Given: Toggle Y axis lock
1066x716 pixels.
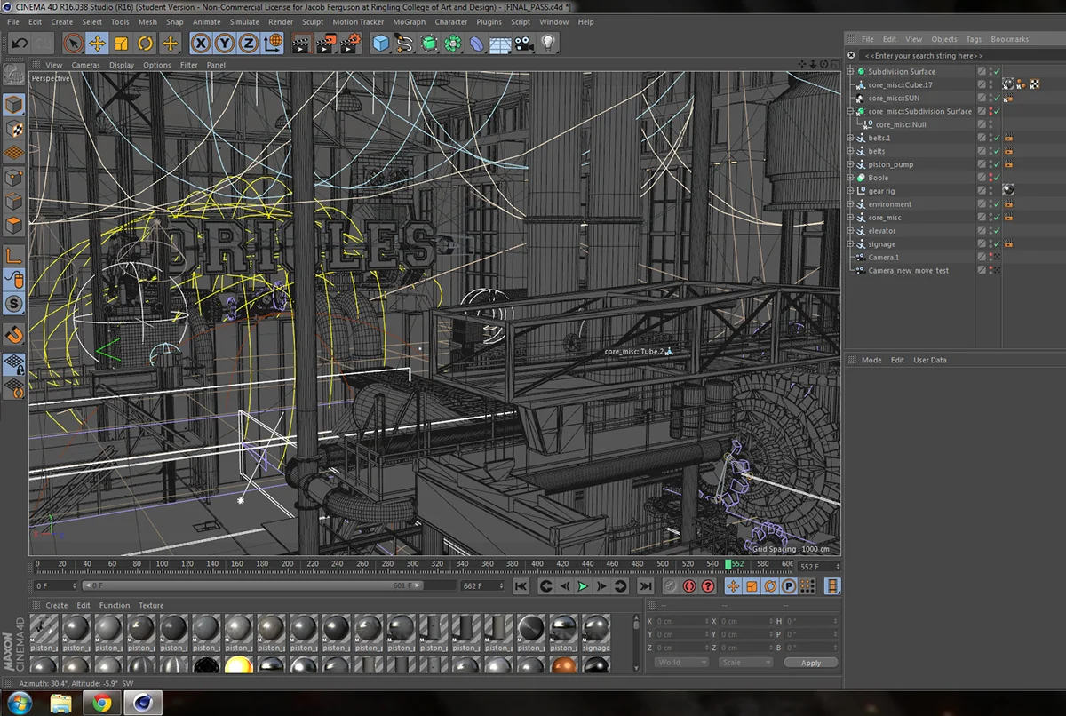Looking at the screenshot, I should (x=226, y=43).
